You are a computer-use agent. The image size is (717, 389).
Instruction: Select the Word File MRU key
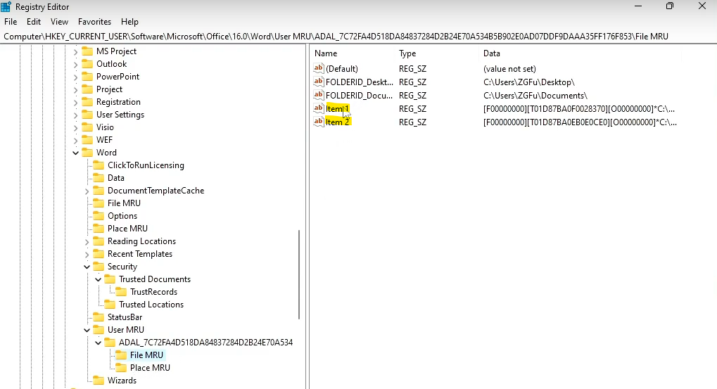coord(124,203)
